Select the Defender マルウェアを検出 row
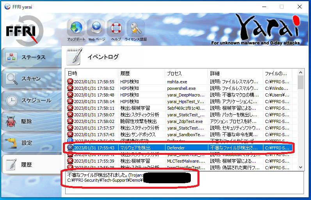This screenshot has width=311, height=200. (179, 148)
